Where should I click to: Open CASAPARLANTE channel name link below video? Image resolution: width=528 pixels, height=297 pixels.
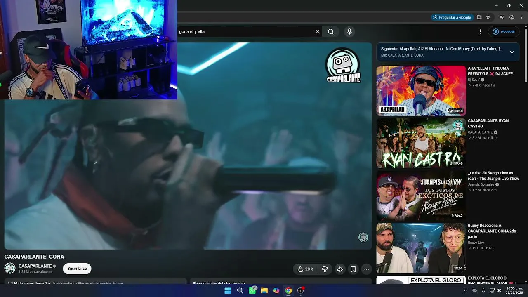point(35,266)
